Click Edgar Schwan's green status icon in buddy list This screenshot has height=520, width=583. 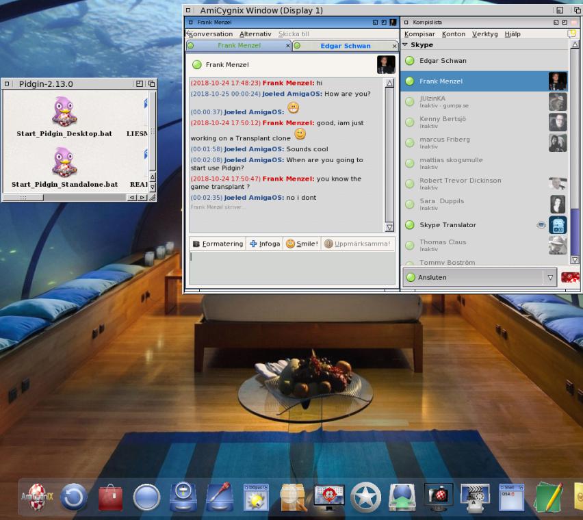pos(410,61)
